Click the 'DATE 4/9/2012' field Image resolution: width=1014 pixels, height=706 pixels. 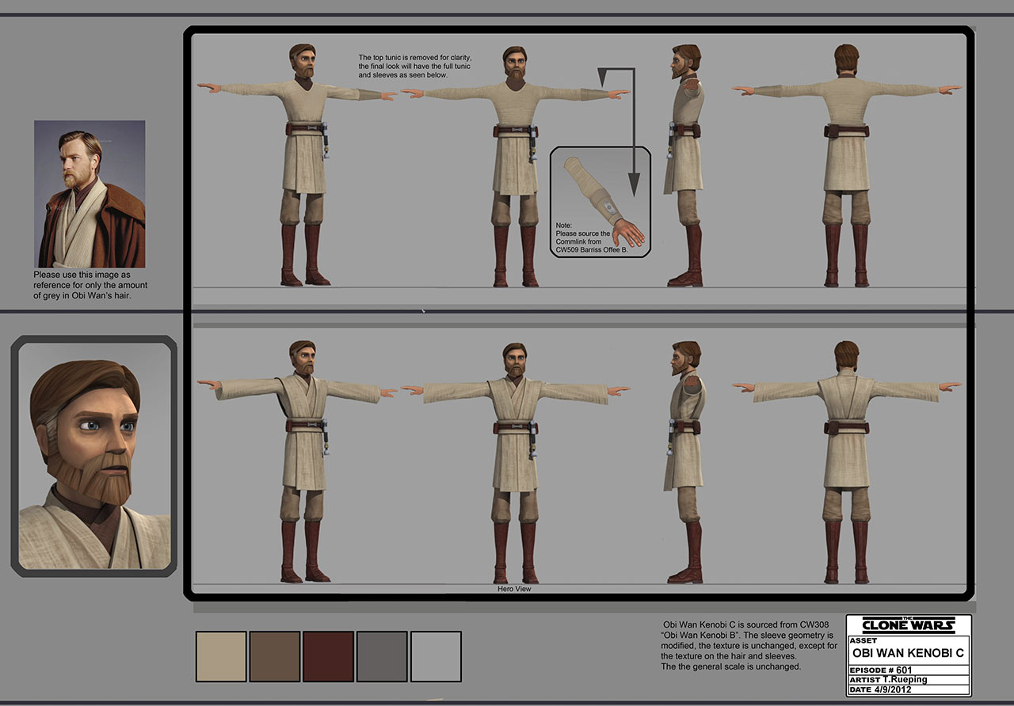click(x=909, y=690)
